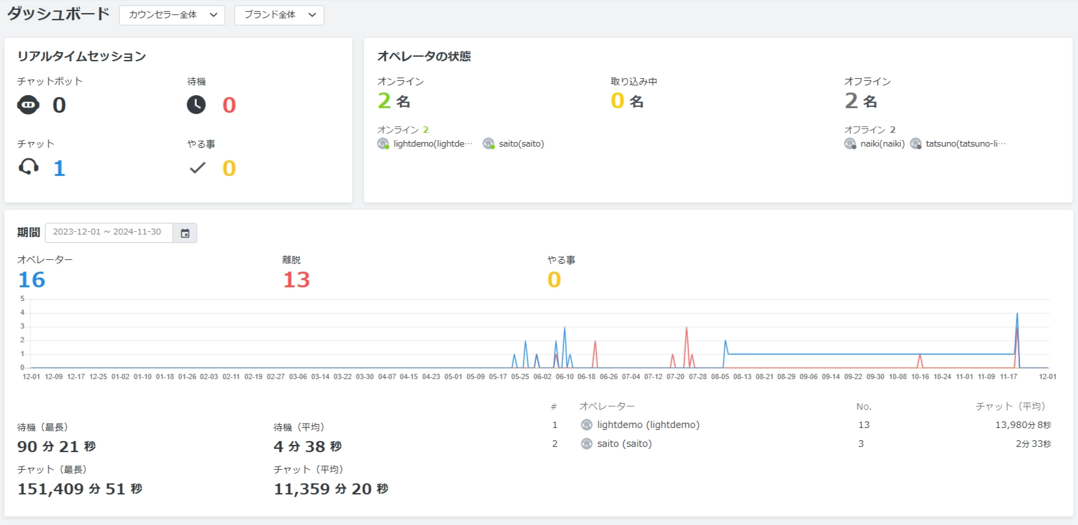Click the abandonment count 13

click(x=296, y=280)
